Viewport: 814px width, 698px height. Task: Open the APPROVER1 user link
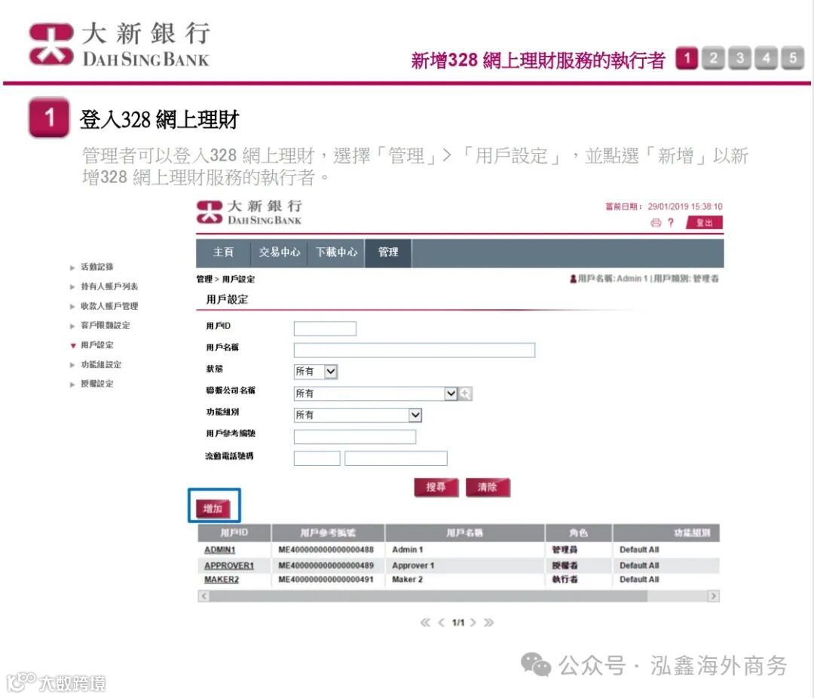(x=229, y=565)
